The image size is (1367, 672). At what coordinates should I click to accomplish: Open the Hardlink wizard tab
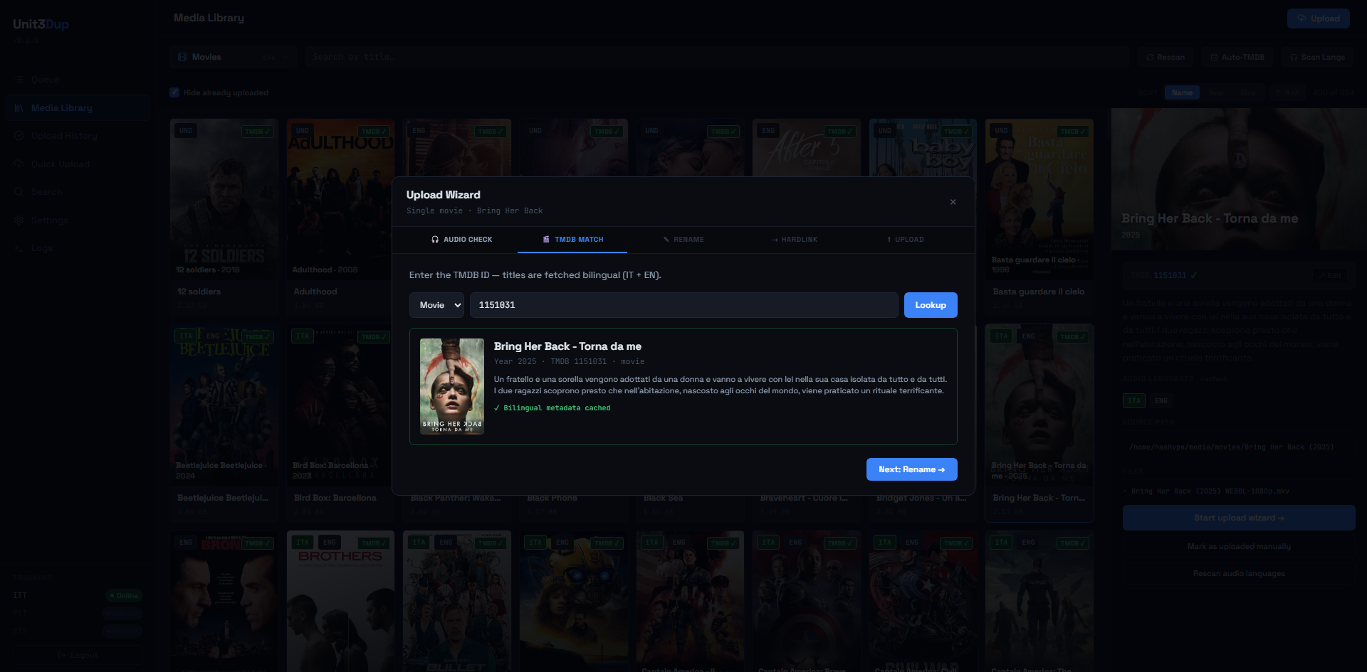pos(794,240)
